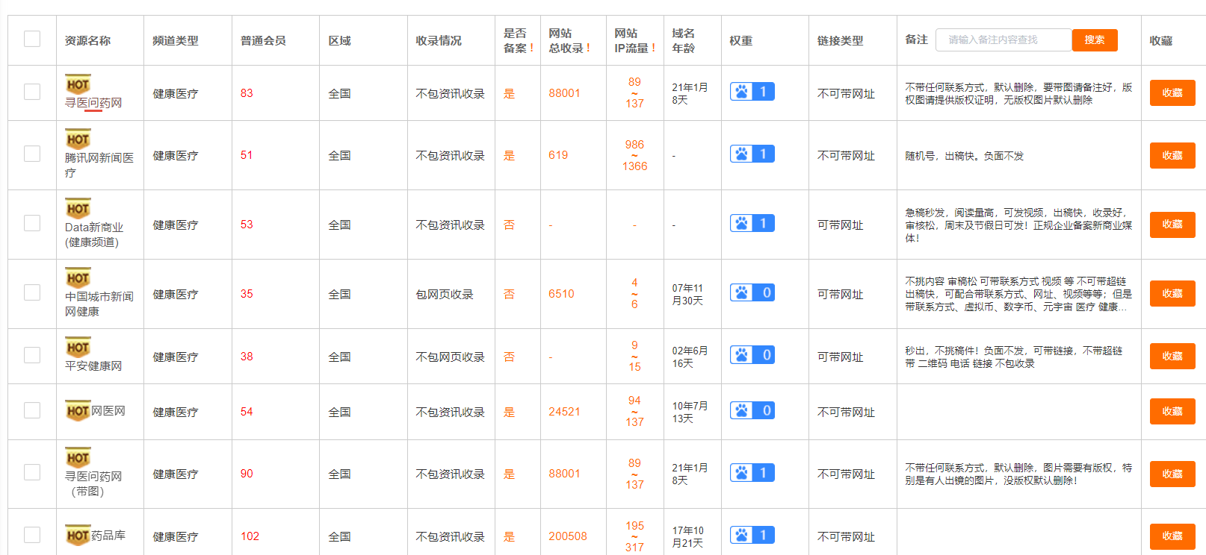Check the 中国城市新闻网健康 row checkbox
The width and height of the screenshot is (1206, 555).
pyautogui.click(x=32, y=292)
